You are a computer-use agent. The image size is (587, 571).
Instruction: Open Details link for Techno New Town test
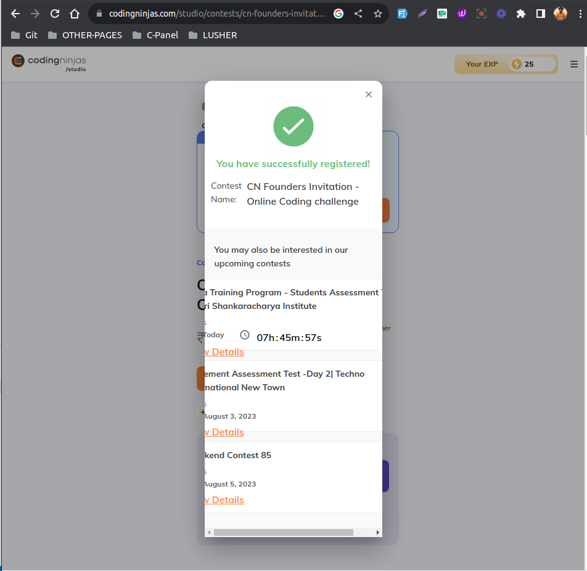pyautogui.click(x=224, y=432)
